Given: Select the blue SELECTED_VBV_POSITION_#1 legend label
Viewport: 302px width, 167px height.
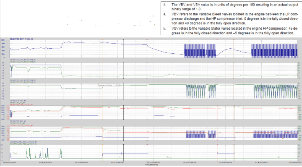Looking at the screenshot, I should 23,60.
